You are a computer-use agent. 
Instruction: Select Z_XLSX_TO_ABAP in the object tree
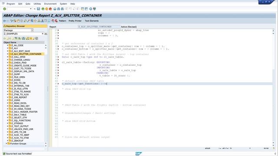tap(20, 135)
